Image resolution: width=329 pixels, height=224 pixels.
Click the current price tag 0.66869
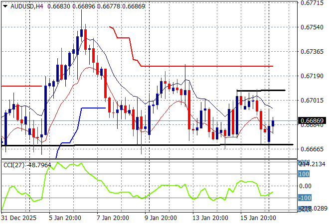tap(313, 120)
